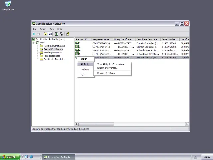Viewport: 213px width, 160px height.
Task: Click the system clock showing 22:33
Action: click(207, 157)
